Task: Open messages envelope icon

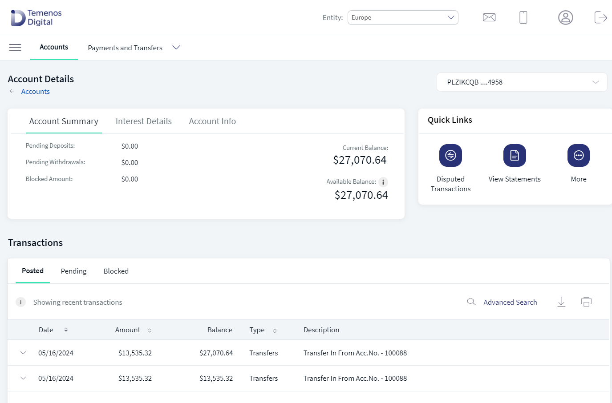Action: click(x=489, y=17)
